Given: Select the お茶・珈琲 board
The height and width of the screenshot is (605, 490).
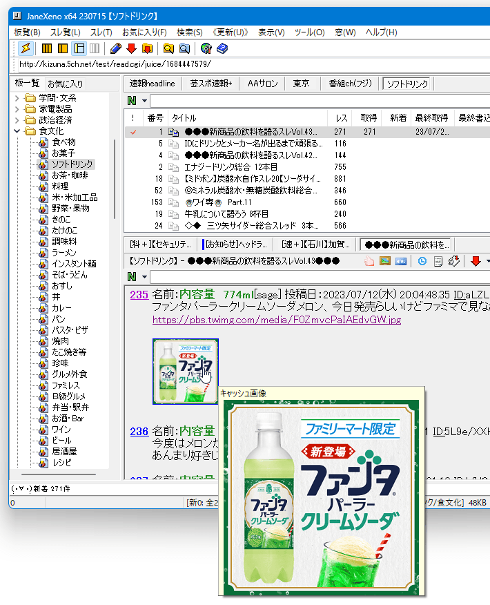Looking at the screenshot, I should click(70, 175).
